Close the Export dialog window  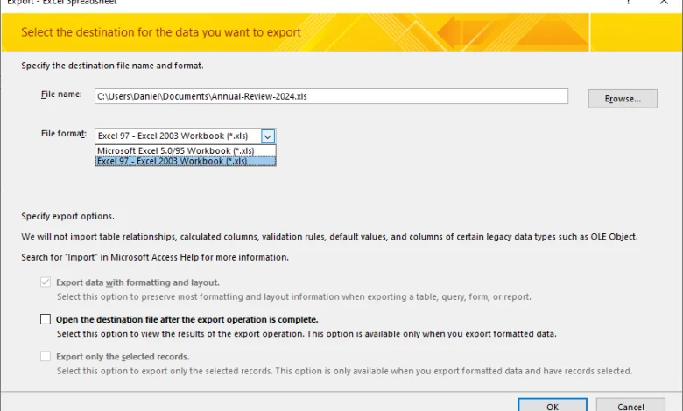tap(664, 2)
